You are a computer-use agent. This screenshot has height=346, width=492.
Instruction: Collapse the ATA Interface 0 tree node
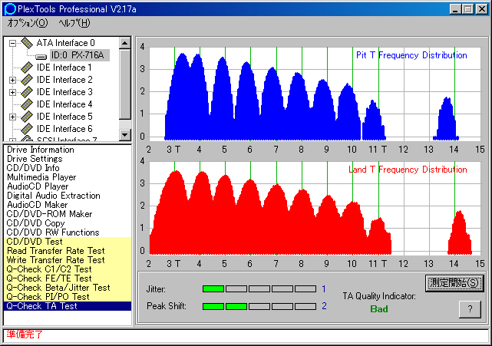point(12,43)
